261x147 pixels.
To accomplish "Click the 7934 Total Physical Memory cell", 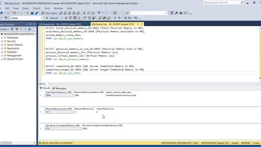I will coord(59,95).
